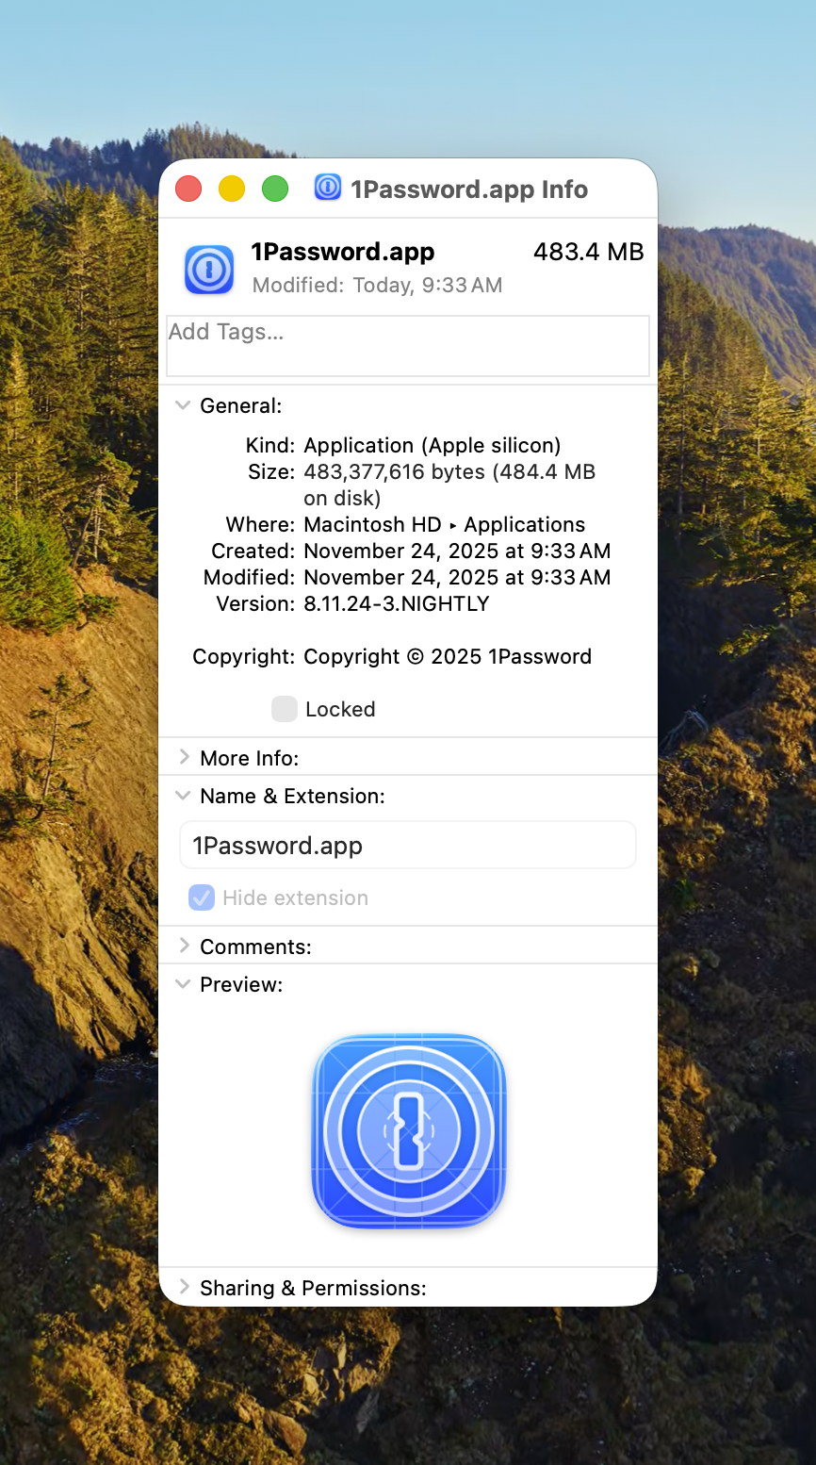816x1465 pixels.
Task: Toggle the Hide extension checkbox
Action: pyautogui.click(x=202, y=897)
